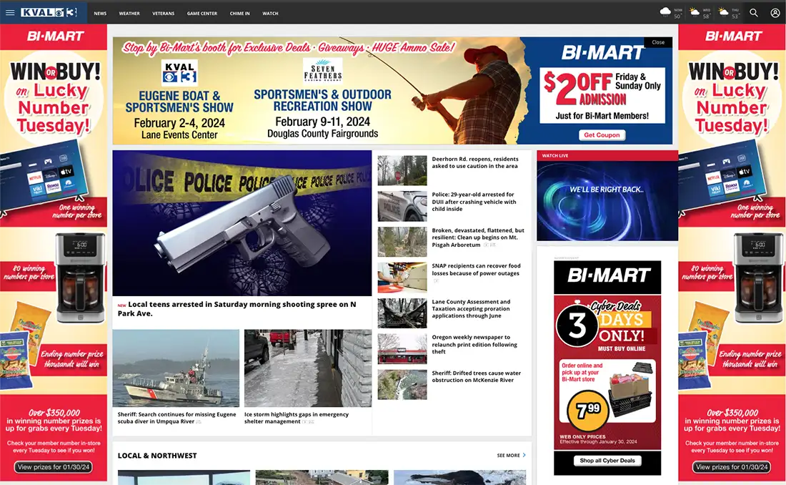Click right View prizes for 01/30/24 button
The image size is (786, 485).
click(732, 467)
